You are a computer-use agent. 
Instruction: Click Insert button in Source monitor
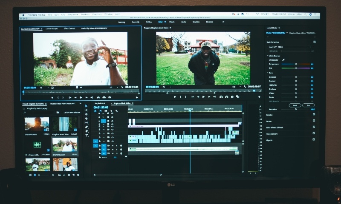pos(98,98)
